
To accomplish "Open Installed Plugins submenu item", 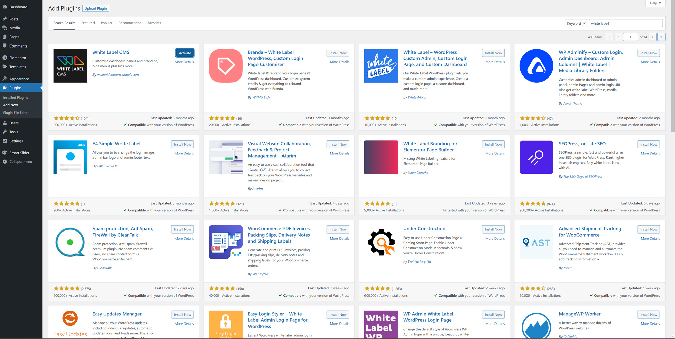I will point(16,98).
